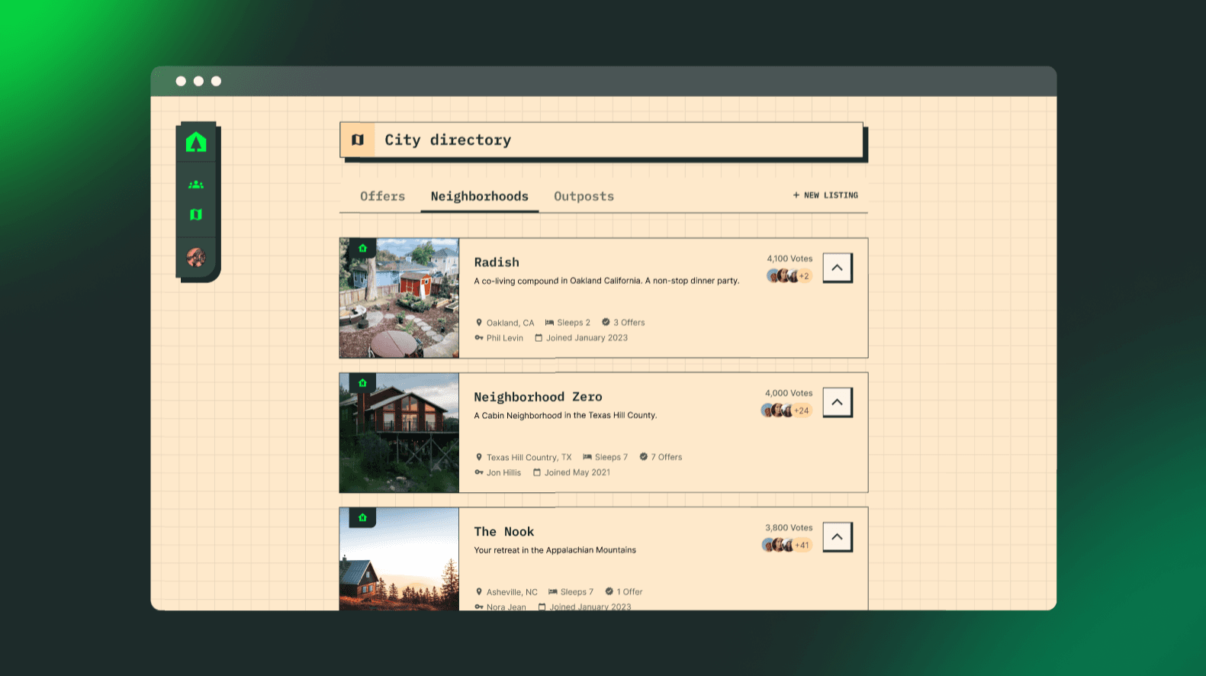Click the Texas Hill Country, TX text
Image resolution: width=1206 pixels, height=676 pixels.
point(529,458)
